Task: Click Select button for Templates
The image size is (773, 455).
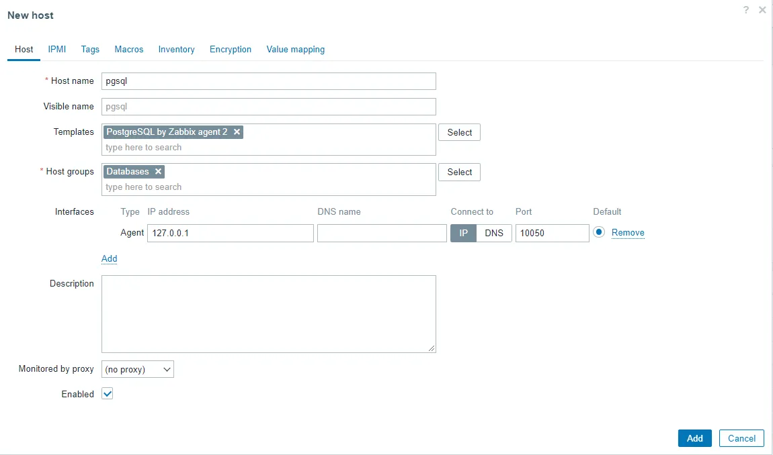Action: pyautogui.click(x=460, y=132)
